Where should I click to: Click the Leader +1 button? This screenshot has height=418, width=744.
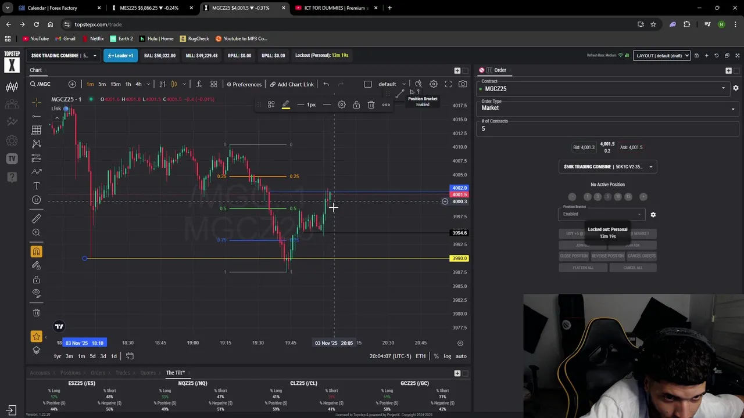(120, 55)
